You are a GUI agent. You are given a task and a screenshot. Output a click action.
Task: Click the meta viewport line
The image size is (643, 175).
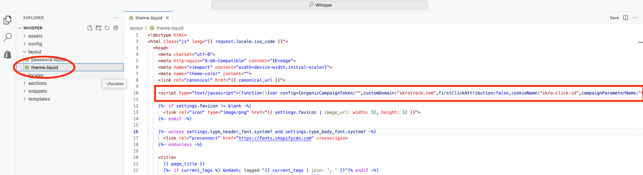245,67
